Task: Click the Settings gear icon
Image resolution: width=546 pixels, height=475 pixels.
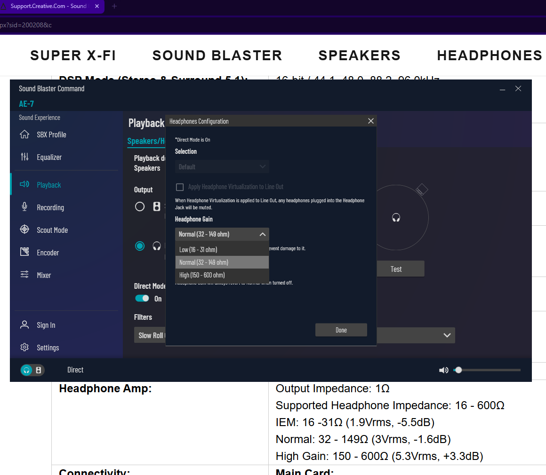Action: point(24,347)
